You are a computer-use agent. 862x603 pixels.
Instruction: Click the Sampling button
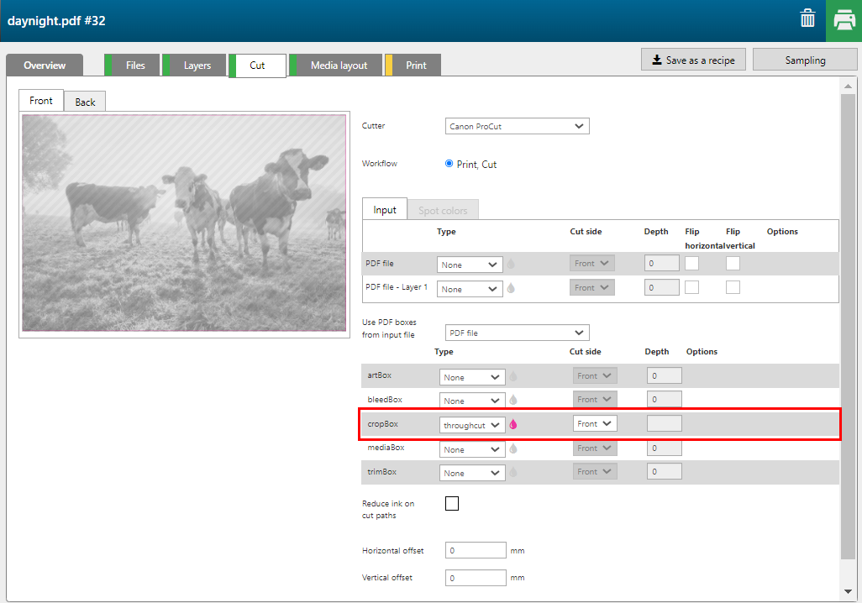coord(805,60)
